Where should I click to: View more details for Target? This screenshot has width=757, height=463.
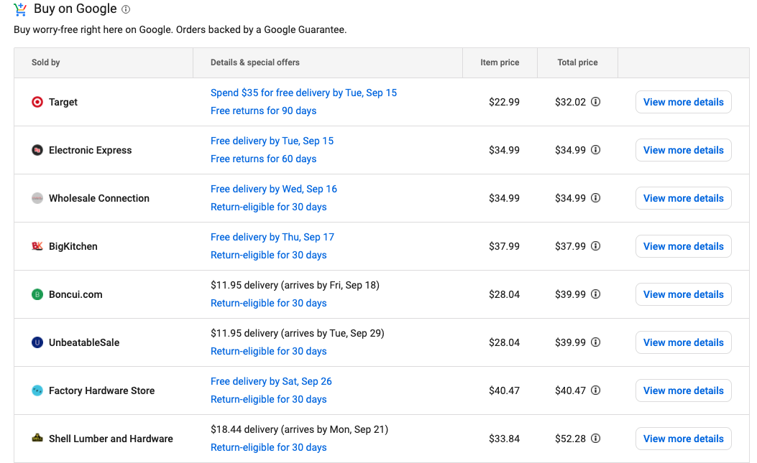(683, 102)
